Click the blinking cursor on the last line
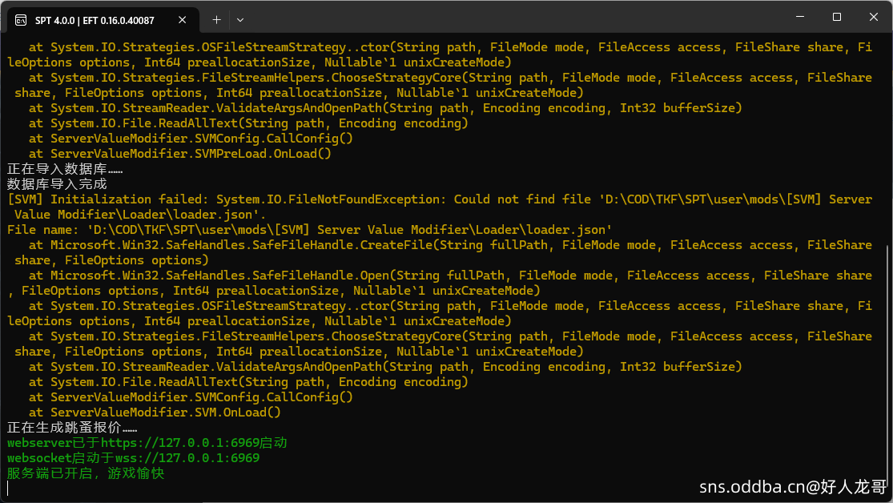The width and height of the screenshot is (893, 503). point(8,488)
